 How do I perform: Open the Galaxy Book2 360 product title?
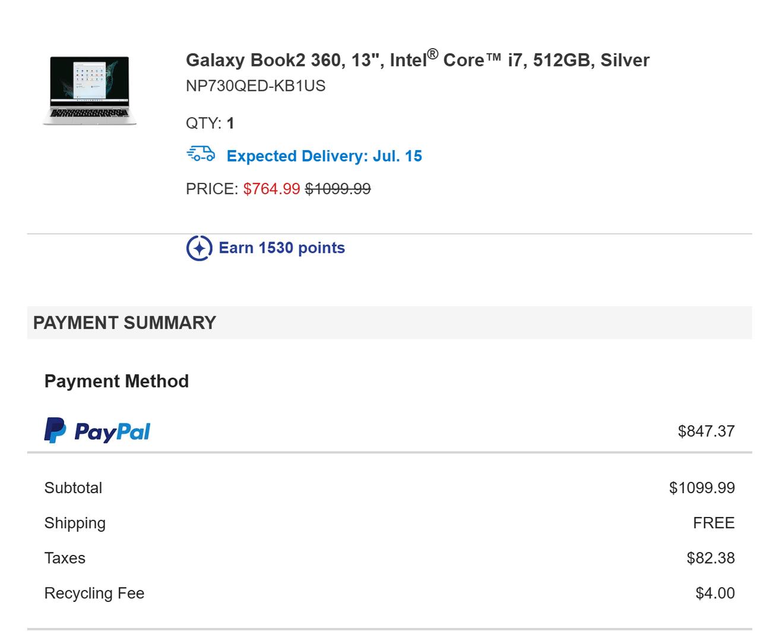417,59
